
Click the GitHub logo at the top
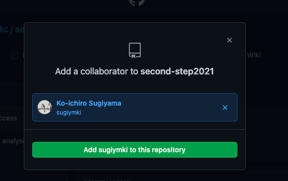137,2
